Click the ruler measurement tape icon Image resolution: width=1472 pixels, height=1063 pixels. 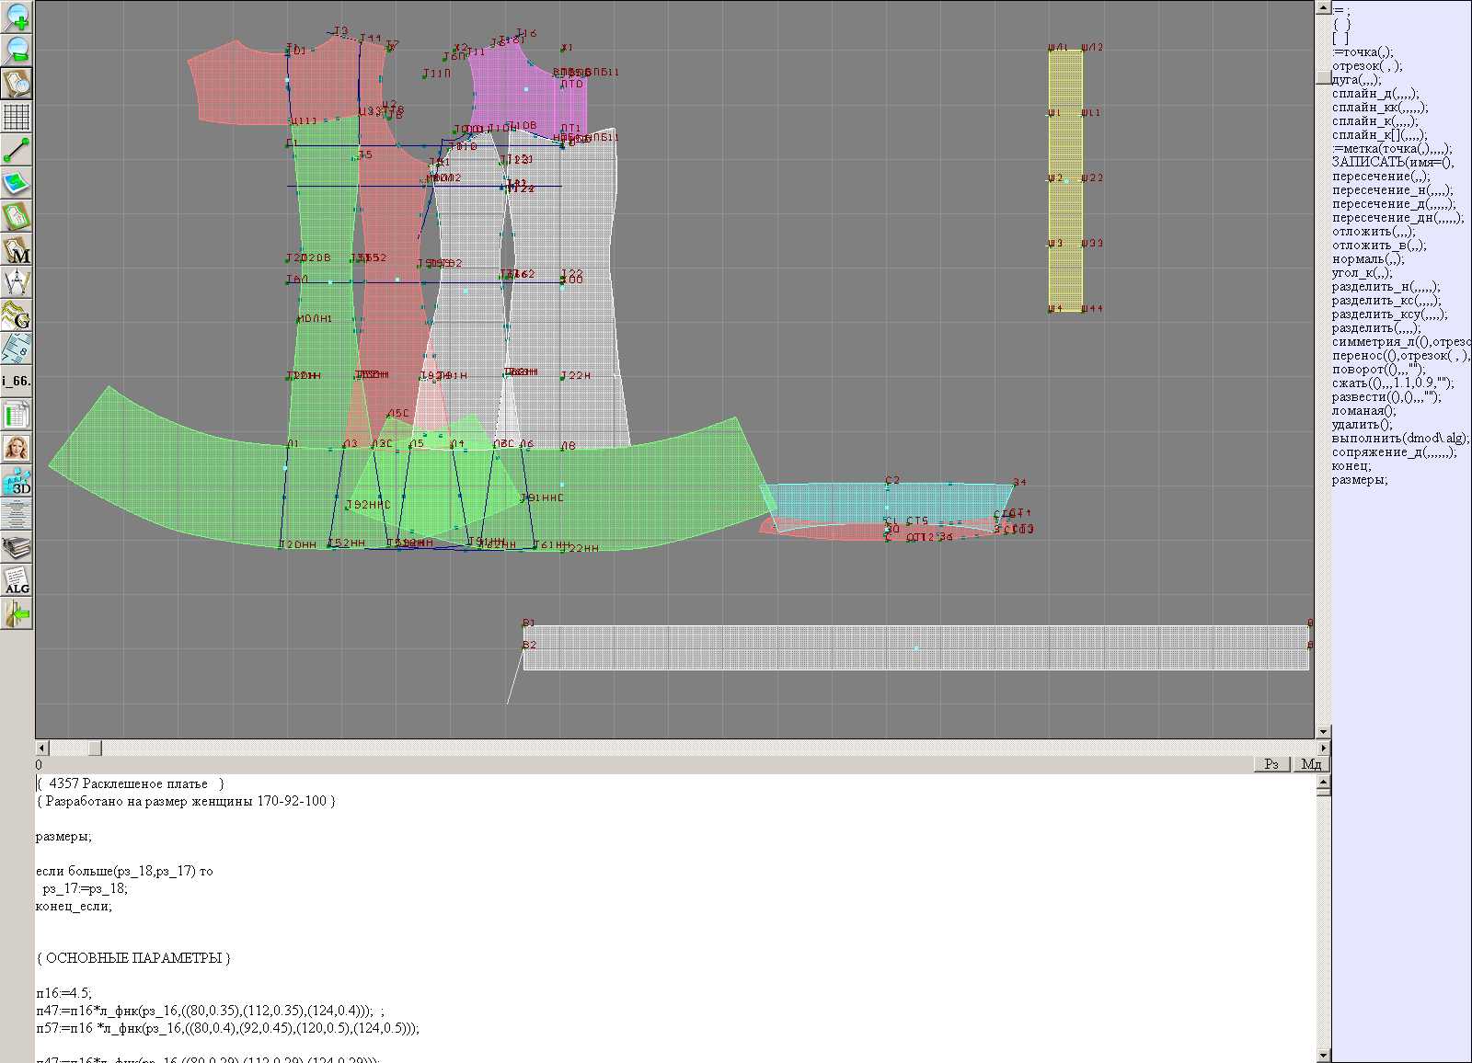(17, 349)
